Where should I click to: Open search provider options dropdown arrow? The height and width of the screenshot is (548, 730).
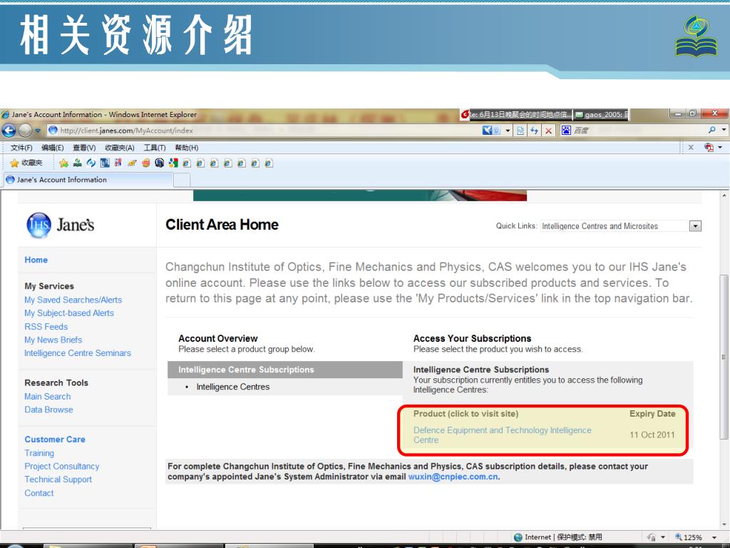(724, 130)
